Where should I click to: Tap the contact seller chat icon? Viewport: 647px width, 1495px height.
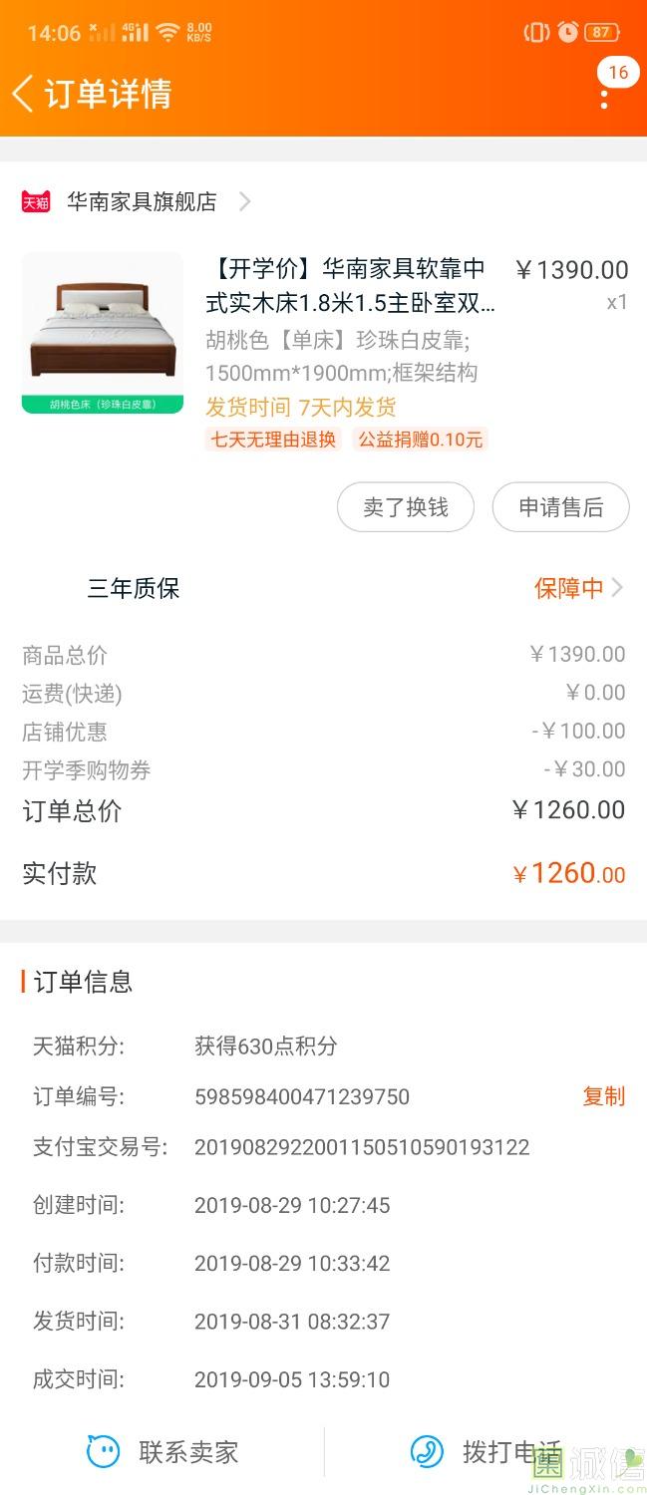point(103,1451)
